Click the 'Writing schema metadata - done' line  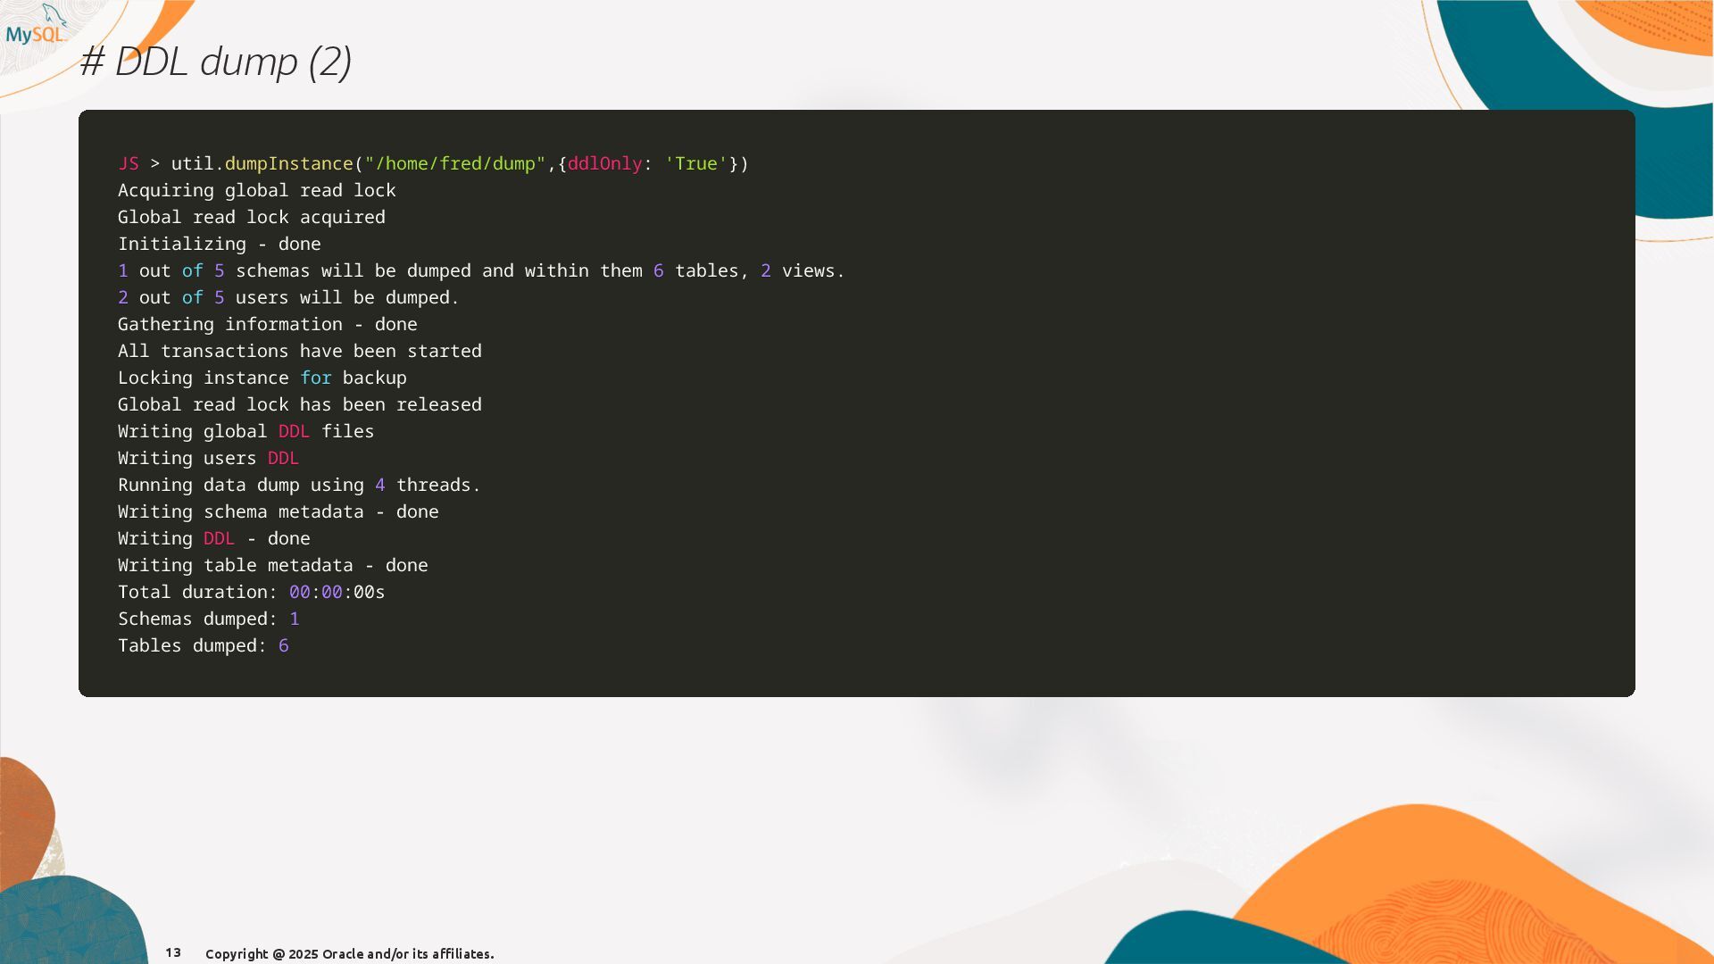(x=278, y=511)
